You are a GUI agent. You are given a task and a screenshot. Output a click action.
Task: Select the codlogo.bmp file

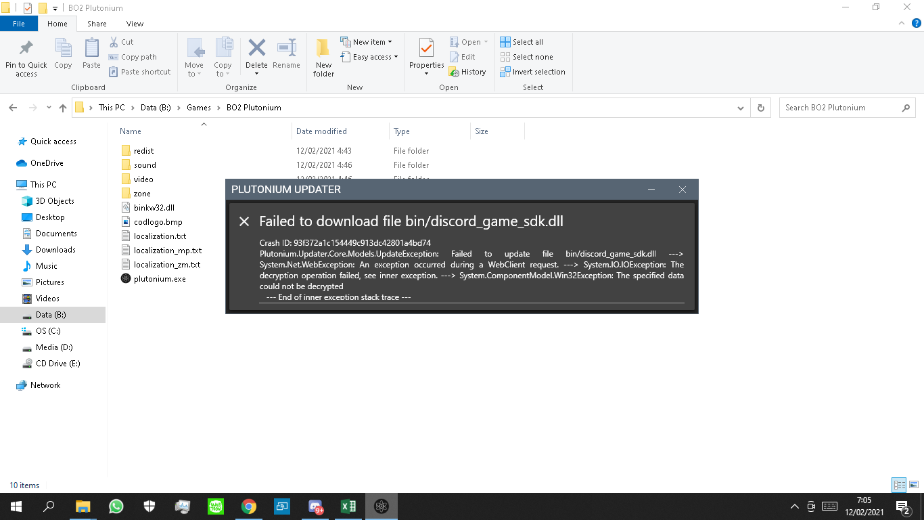pos(158,222)
